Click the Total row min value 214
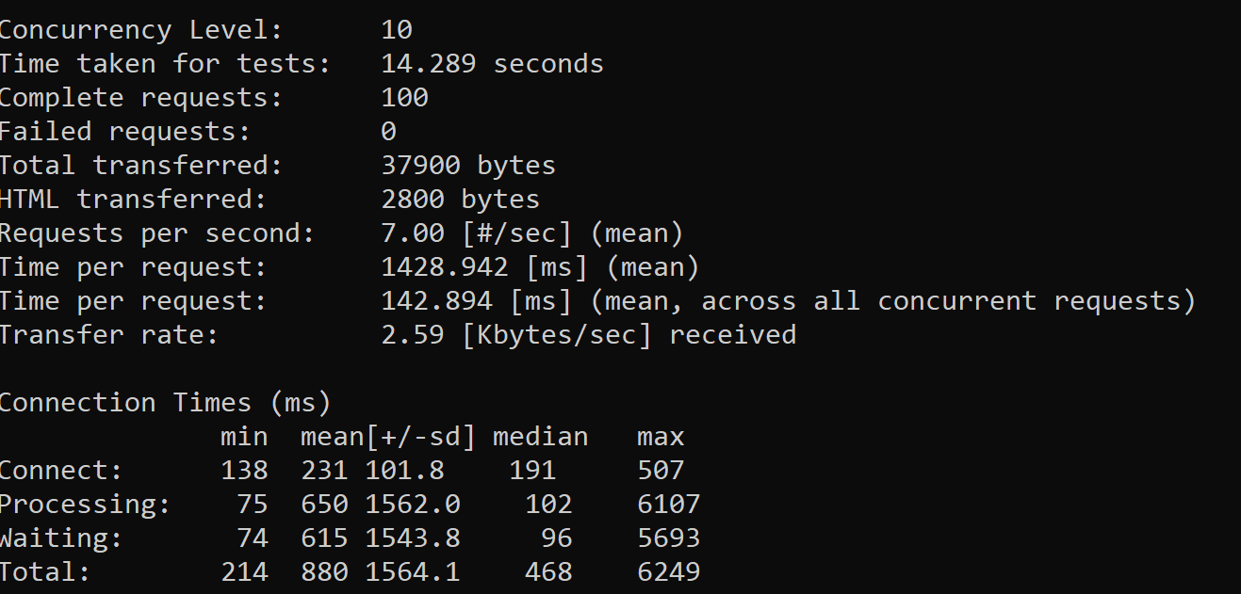1241x594 pixels. point(244,572)
